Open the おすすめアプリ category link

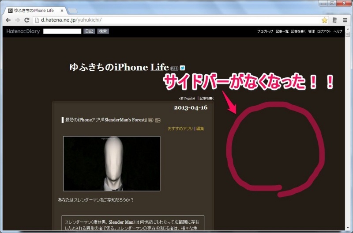180,129
